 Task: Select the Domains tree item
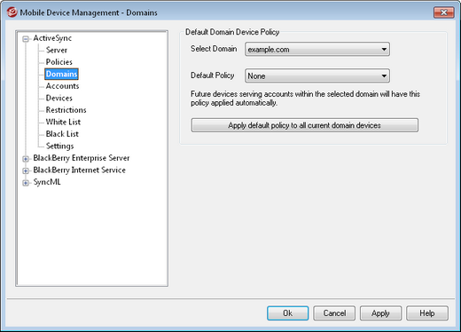coord(61,74)
